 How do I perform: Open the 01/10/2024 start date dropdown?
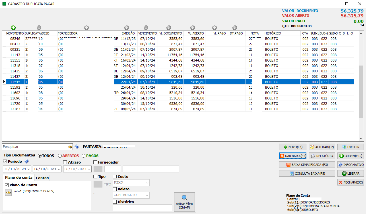[x=29, y=169]
